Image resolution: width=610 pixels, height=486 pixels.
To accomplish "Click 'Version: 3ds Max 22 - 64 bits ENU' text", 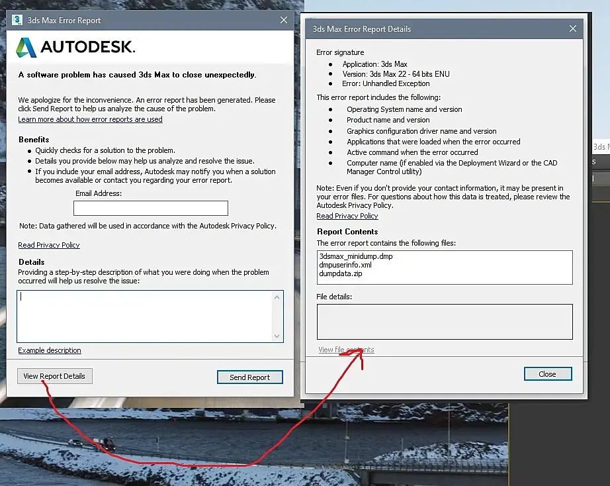I will 396,74.
